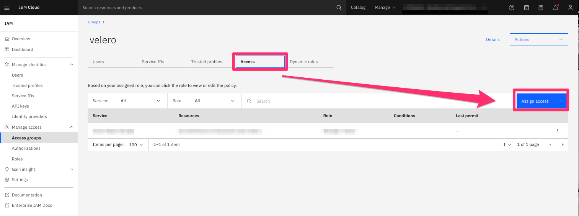This screenshot has height=216, width=579.
Task: Open the Manage dropdown in header
Action: pos(385,8)
